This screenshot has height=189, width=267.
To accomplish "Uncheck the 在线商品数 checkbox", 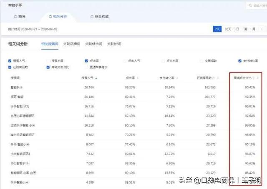I will point(10,67).
